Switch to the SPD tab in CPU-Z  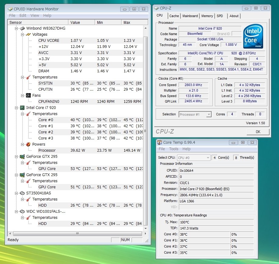click(x=220, y=16)
